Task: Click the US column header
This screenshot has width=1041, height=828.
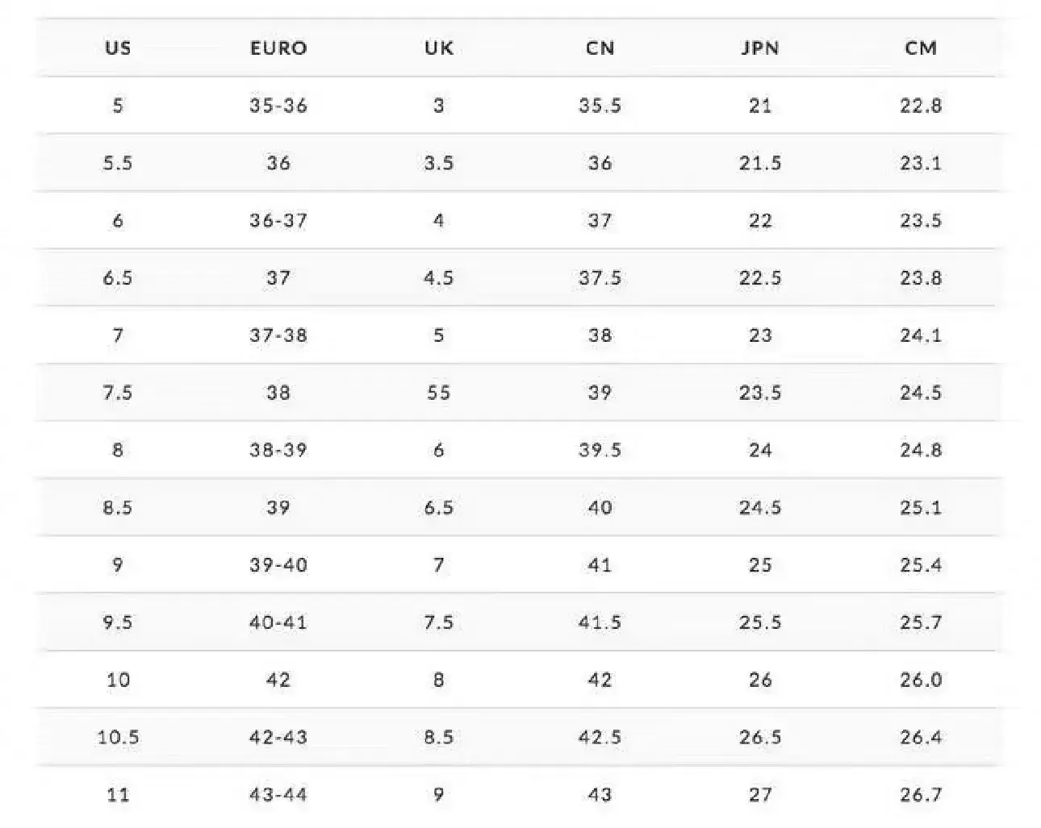Action: tap(118, 48)
